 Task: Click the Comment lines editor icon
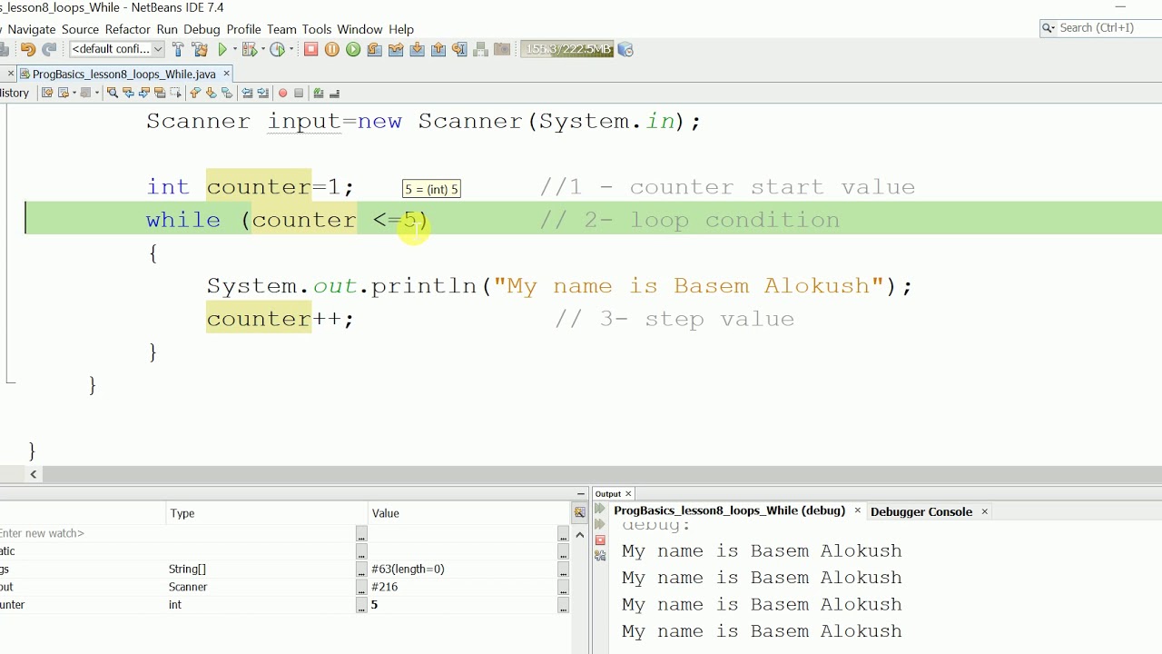coord(318,93)
